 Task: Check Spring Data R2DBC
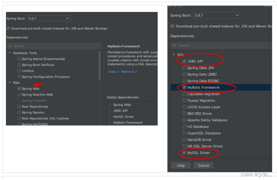point(184,81)
